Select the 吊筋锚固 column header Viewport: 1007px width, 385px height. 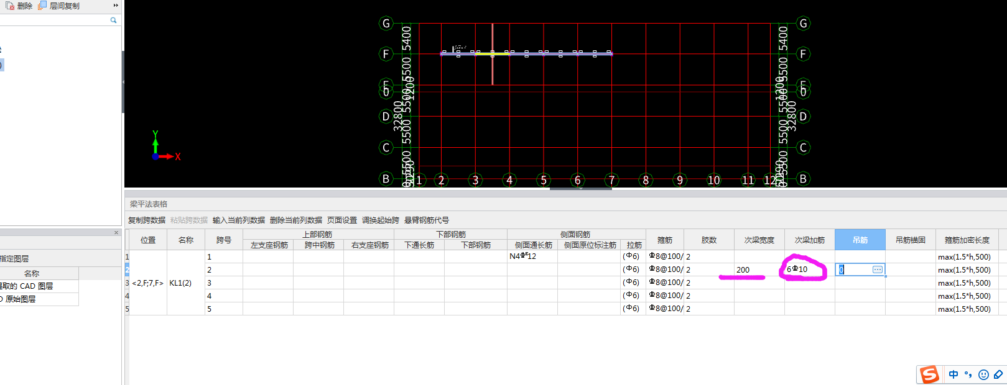pyautogui.click(x=911, y=240)
